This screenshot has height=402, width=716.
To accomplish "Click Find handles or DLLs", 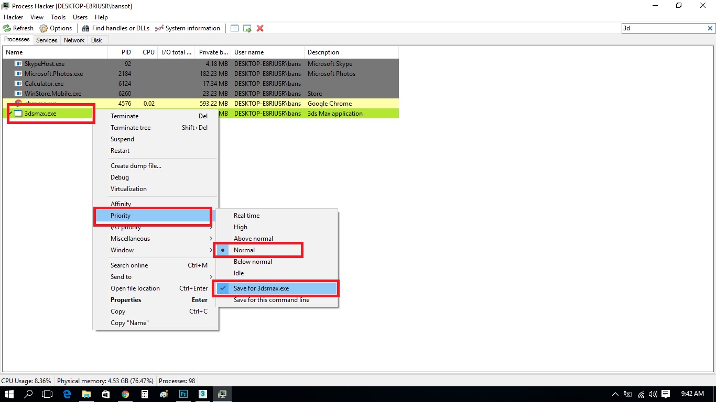I will tap(116, 28).
